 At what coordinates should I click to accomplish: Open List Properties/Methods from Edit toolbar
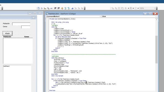[x=38, y=8]
